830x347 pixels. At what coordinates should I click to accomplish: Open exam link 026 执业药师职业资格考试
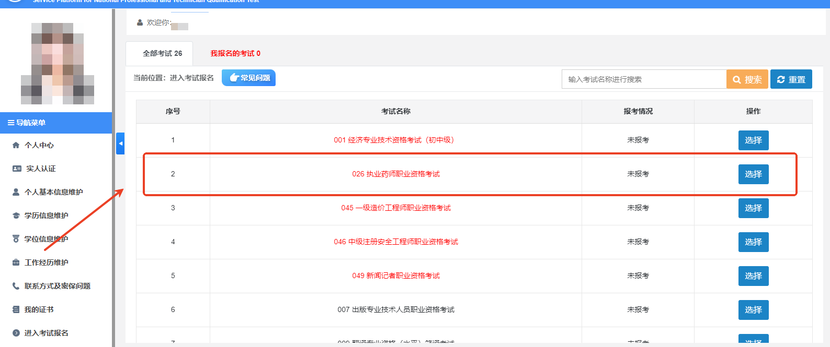click(x=396, y=174)
